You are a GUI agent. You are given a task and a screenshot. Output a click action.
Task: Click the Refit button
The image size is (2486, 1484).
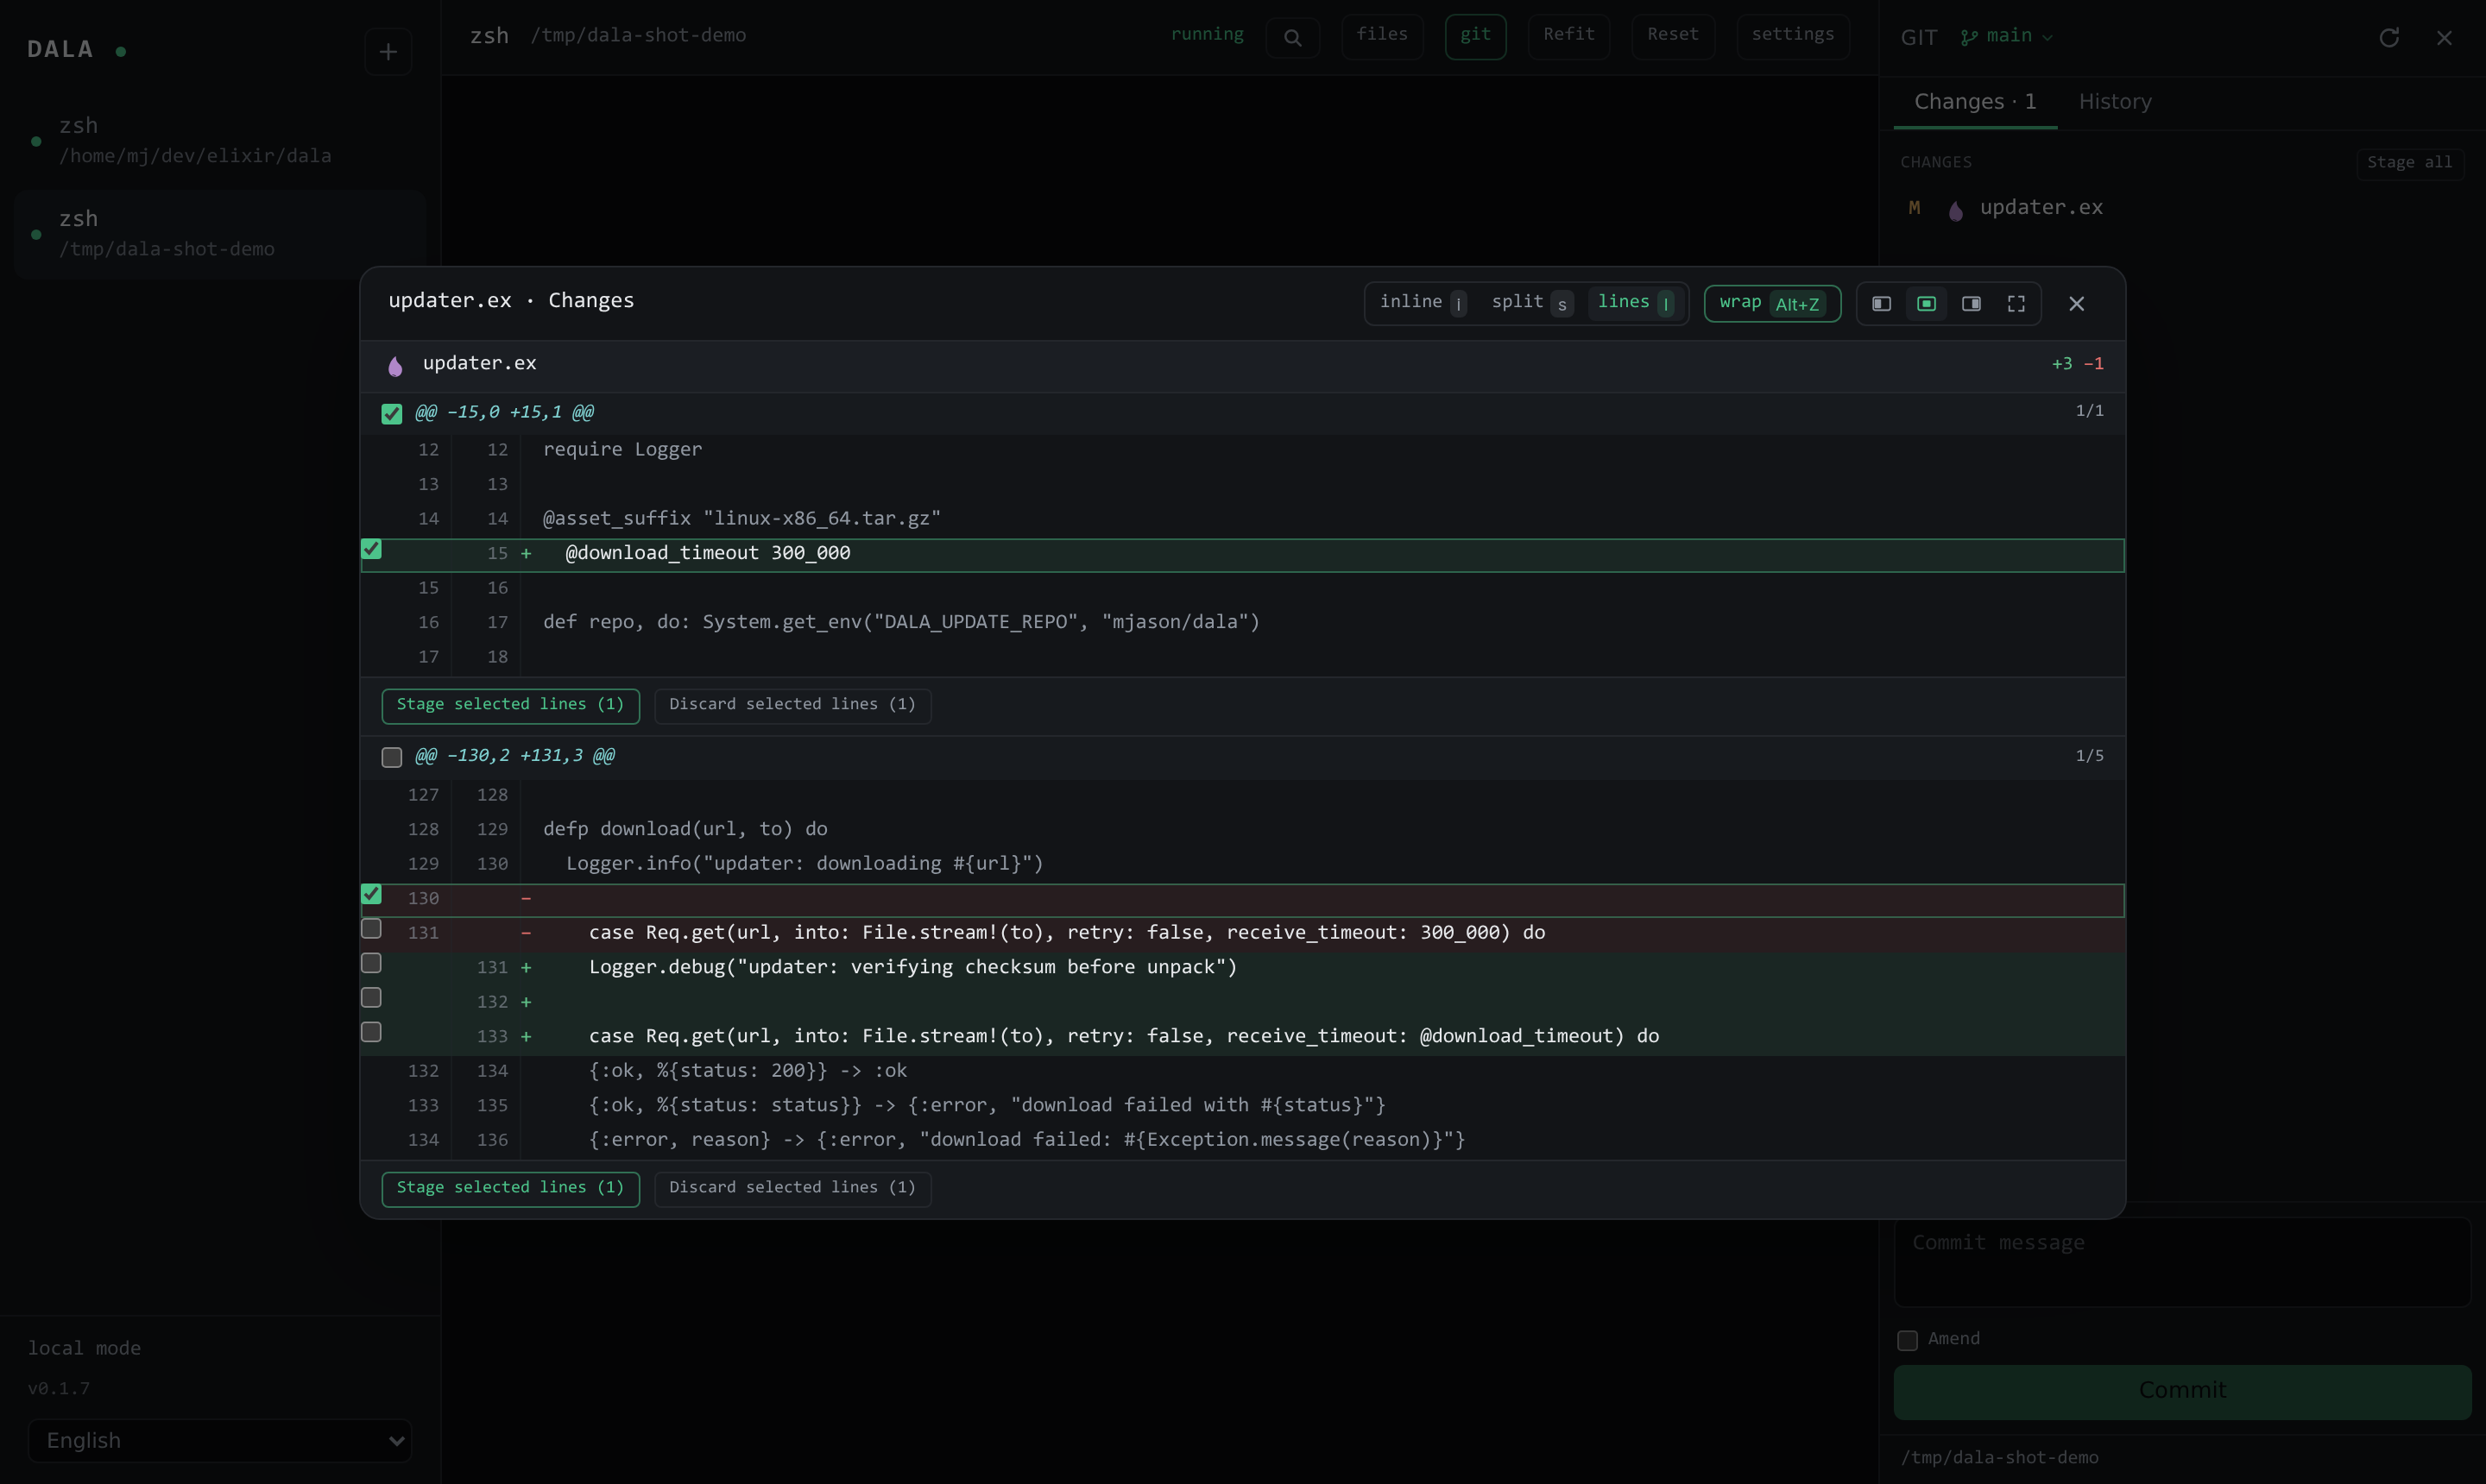(1568, 35)
